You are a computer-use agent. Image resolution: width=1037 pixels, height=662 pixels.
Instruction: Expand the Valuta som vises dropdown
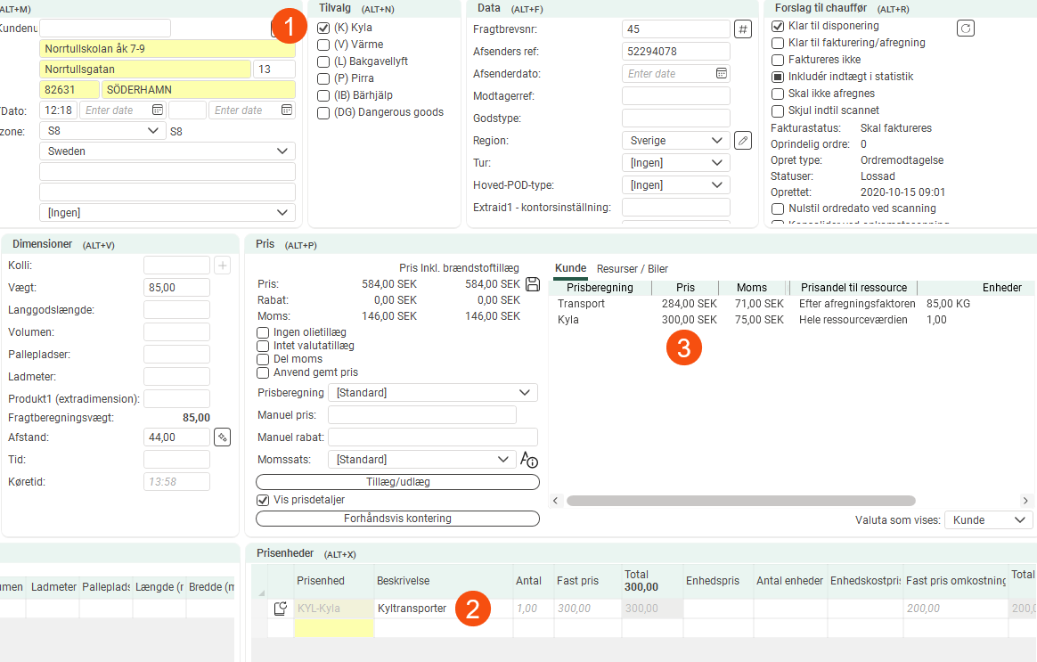pyautogui.click(x=988, y=519)
